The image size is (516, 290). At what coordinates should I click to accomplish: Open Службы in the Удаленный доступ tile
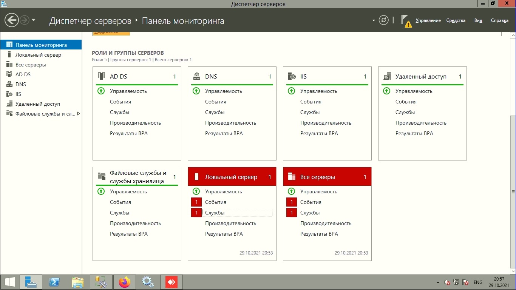405,112
